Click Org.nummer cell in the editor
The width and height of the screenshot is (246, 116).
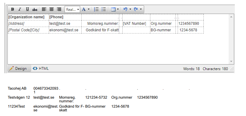(163, 24)
